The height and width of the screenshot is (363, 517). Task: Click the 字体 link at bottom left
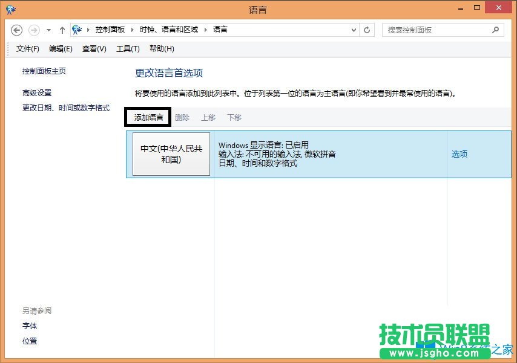tap(30, 326)
